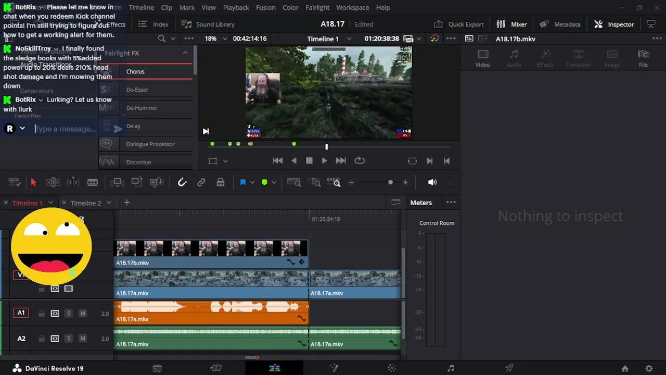Mute track A1 with M button
Viewport: 666px width, 375px height.
(83, 314)
